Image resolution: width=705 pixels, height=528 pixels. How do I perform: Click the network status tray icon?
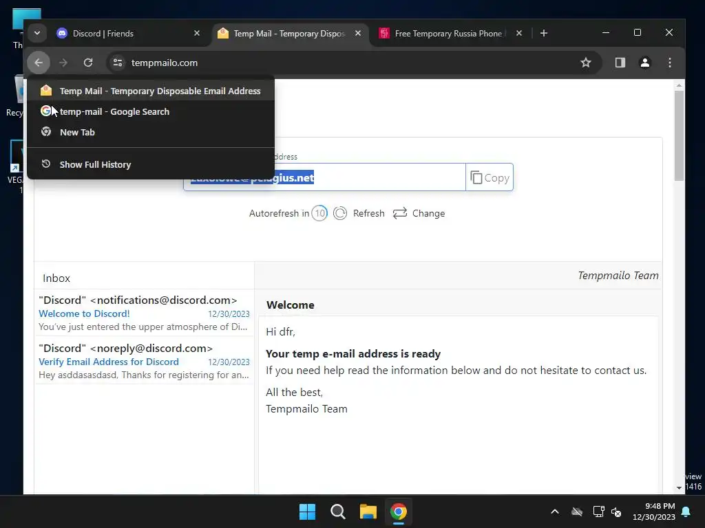coord(598,511)
